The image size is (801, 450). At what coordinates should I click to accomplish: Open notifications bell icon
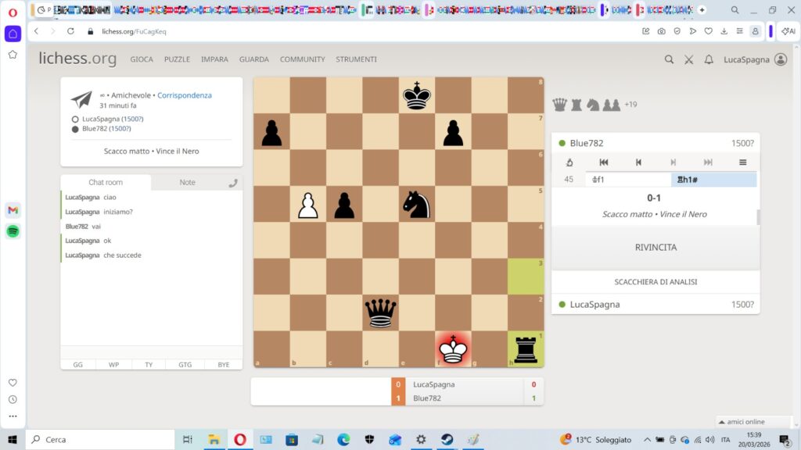tap(709, 59)
